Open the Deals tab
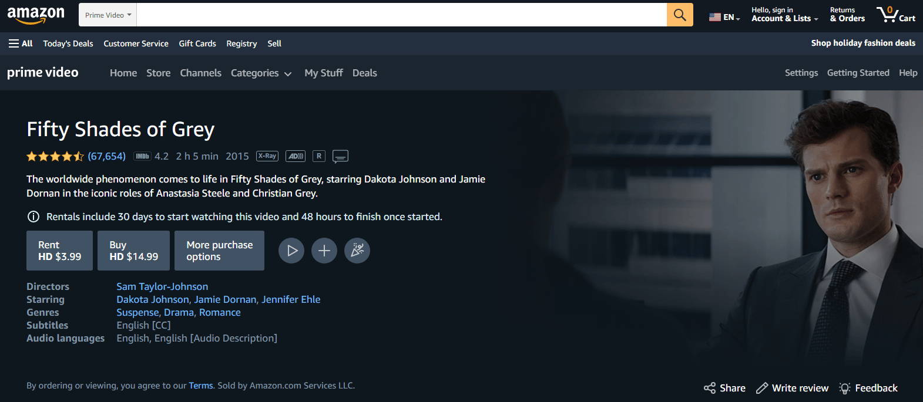The height and width of the screenshot is (402, 923). point(365,73)
